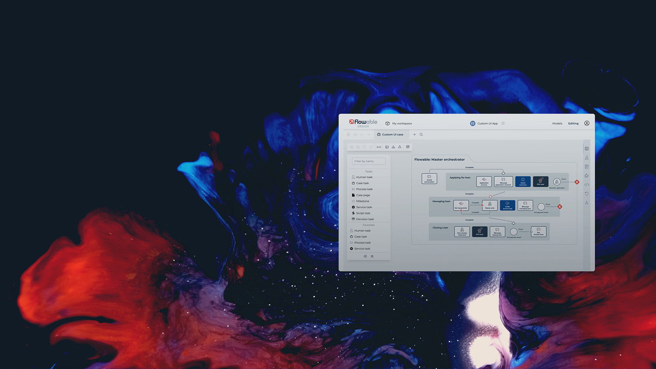The image size is (656, 369).
Task: Open the user account icon
Action: 587,123
